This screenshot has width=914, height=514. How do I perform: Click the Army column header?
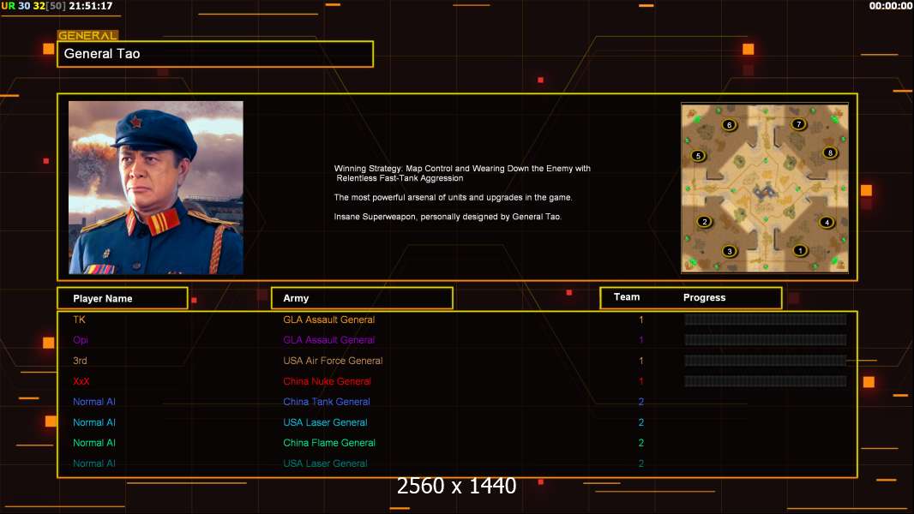[362, 298]
